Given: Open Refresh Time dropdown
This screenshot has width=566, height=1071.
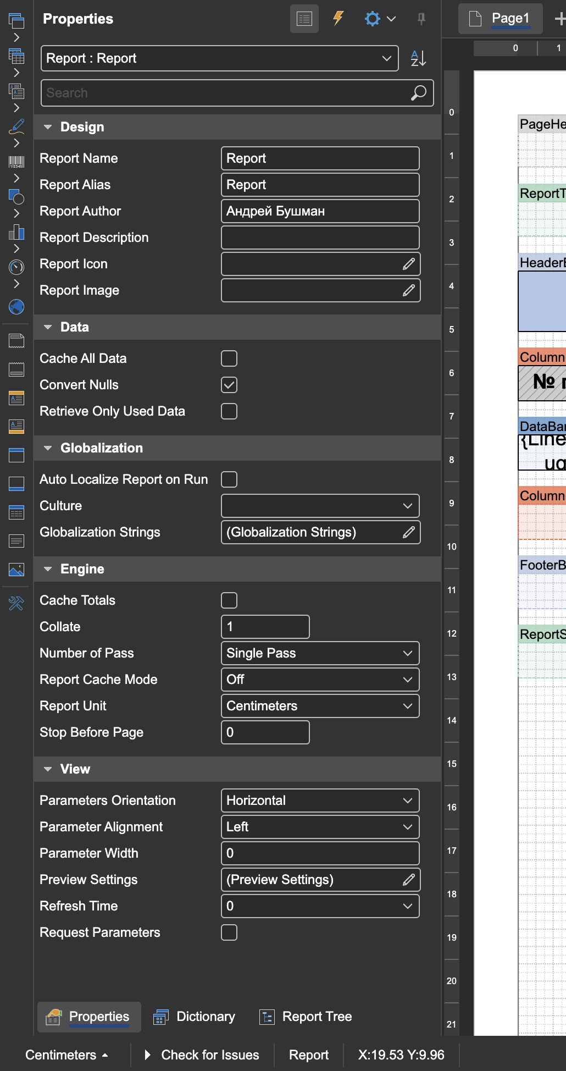Looking at the screenshot, I should 320,906.
